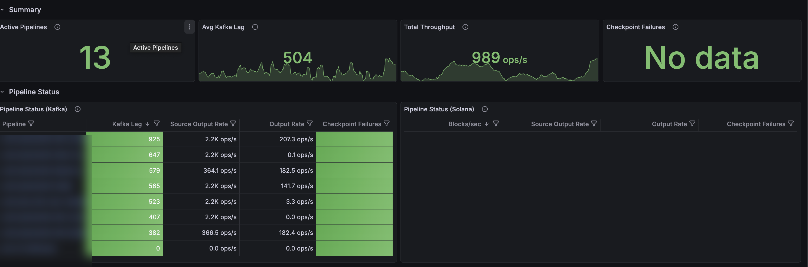Click the Total Throughput info icon
808x267 pixels.
[465, 27]
